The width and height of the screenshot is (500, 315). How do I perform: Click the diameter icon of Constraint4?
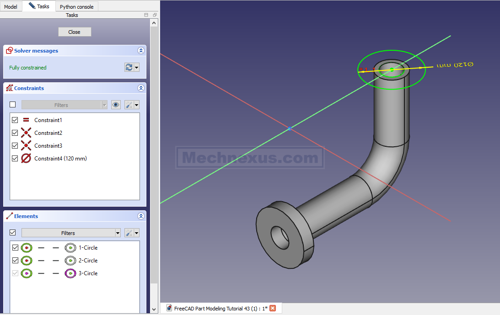pos(26,158)
